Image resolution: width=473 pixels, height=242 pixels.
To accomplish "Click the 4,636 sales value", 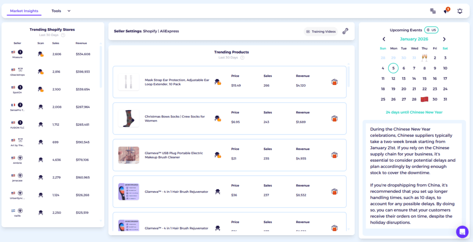I will coord(57,160).
